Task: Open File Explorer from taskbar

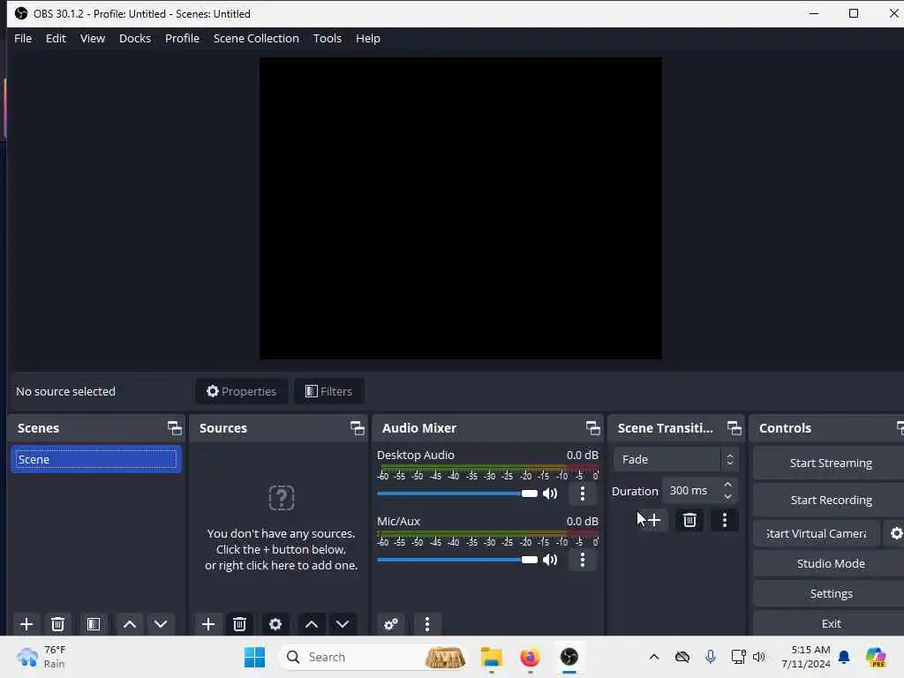Action: [x=492, y=657]
